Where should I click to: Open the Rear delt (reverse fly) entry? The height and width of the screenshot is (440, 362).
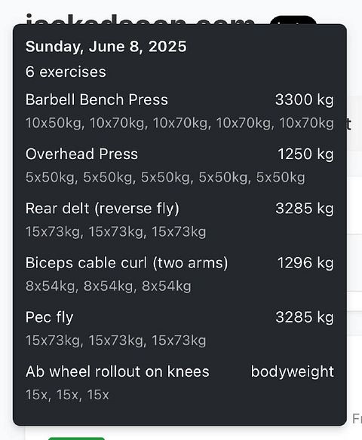click(103, 209)
